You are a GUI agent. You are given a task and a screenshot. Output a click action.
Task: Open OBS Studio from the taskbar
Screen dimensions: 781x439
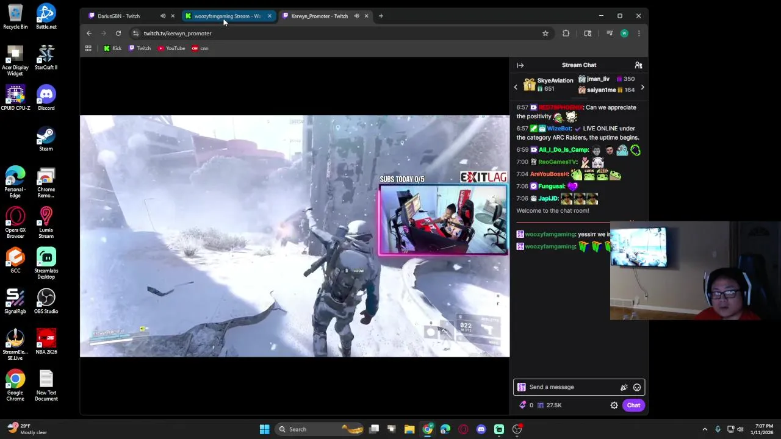pyautogui.click(x=517, y=429)
